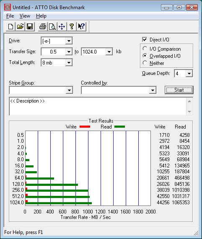Click the status bar help text
This screenshot has height=239, width=202.
pyautogui.click(x=23, y=232)
